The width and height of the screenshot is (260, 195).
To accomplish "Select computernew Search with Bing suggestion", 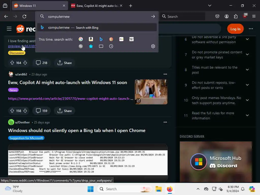I will point(97,27).
